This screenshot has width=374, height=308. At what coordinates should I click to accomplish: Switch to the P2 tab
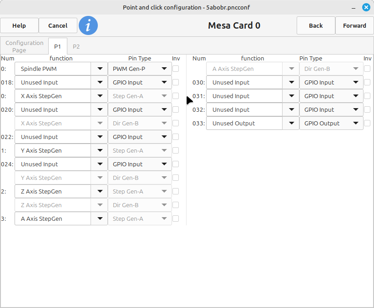click(x=76, y=47)
